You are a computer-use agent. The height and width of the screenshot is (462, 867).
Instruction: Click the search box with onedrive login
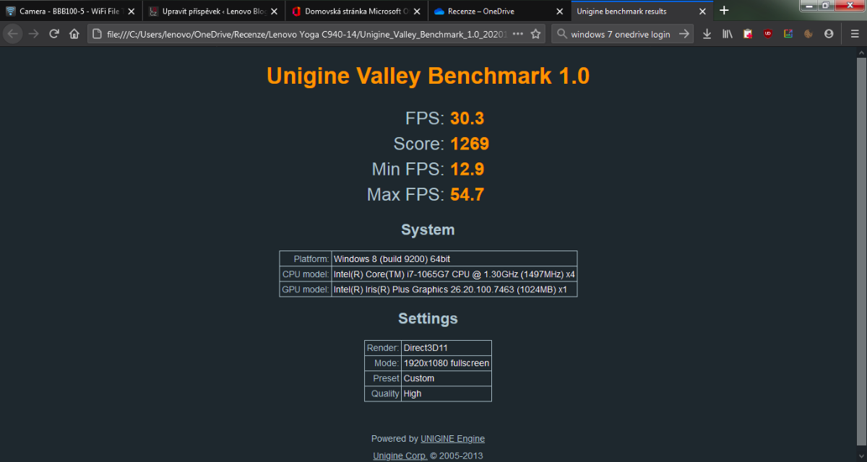620,34
